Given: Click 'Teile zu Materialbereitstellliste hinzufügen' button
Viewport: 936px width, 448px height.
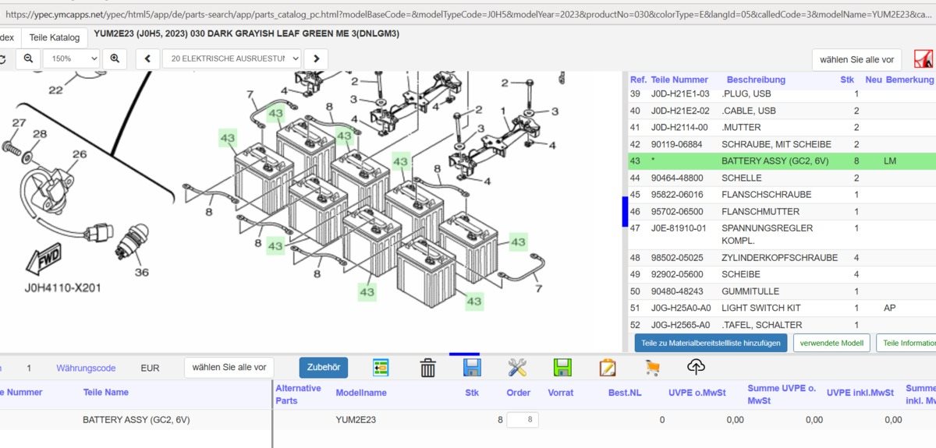Looking at the screenshot, I should click(x=710, y=343).
